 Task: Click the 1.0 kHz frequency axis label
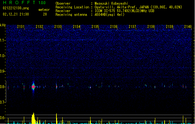3,56
